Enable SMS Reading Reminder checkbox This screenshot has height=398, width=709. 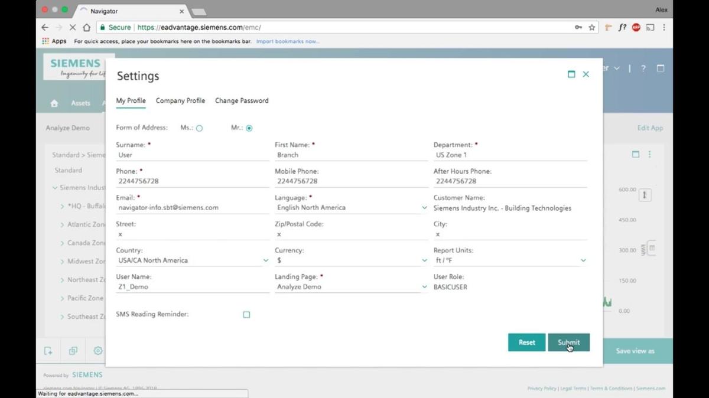pos(246,315)
